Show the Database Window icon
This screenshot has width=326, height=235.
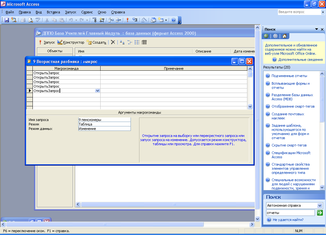click(153, 20)
